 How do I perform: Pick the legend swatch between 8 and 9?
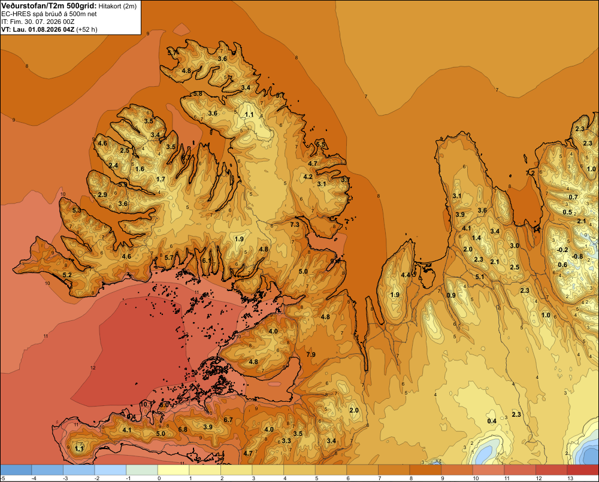425,470
